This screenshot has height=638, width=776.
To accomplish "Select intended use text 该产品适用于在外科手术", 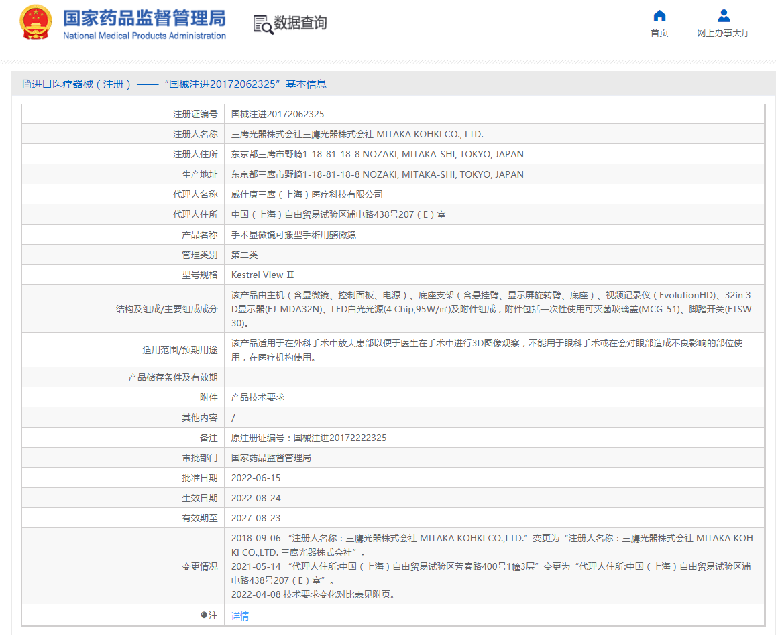I will 487,350.
